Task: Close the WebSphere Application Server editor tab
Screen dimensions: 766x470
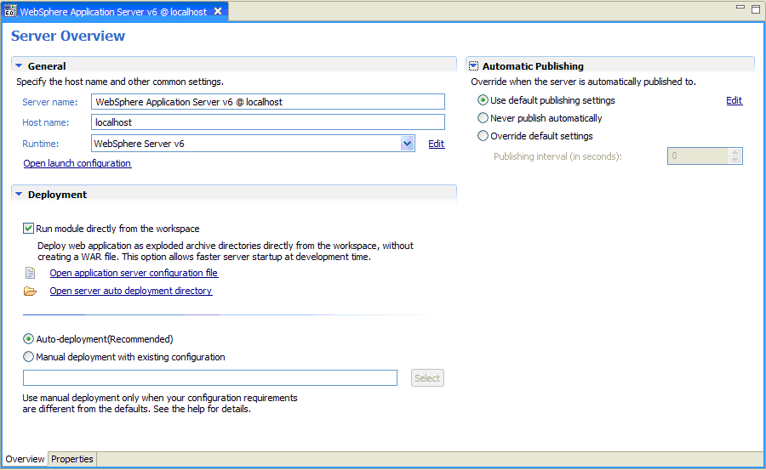Action: click(x=218, y=11)
